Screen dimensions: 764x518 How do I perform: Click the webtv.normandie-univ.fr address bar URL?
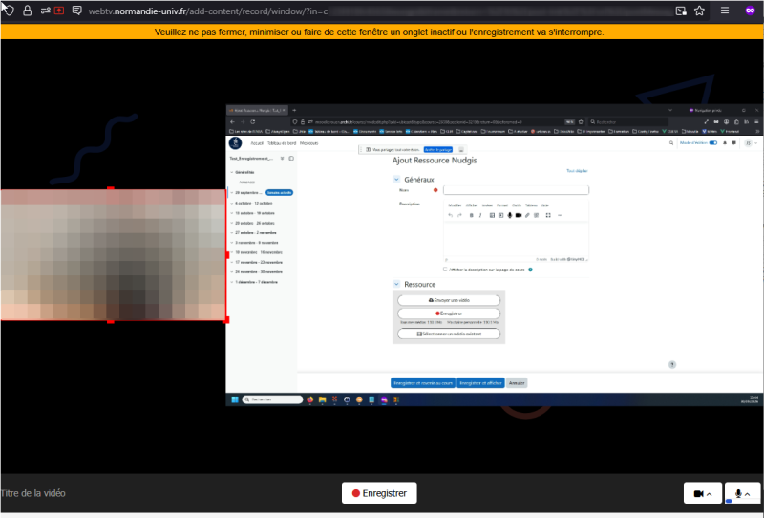(208, 11)
